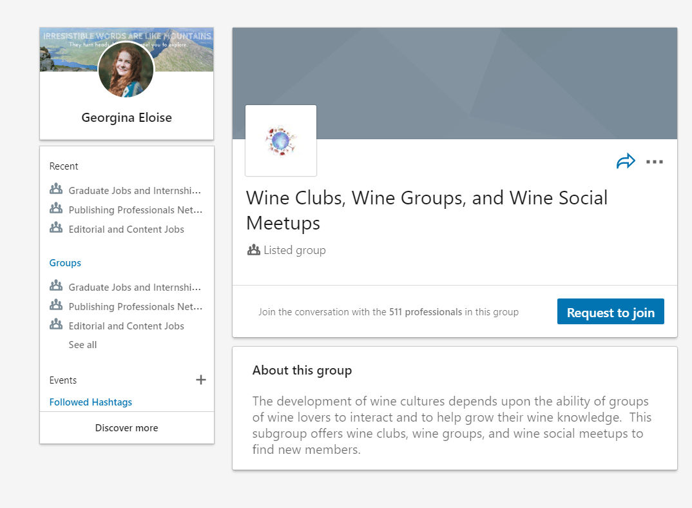Open Graduate Jobs and Internships under Recent
Viewport: 692px width, 508px height.
135,190
